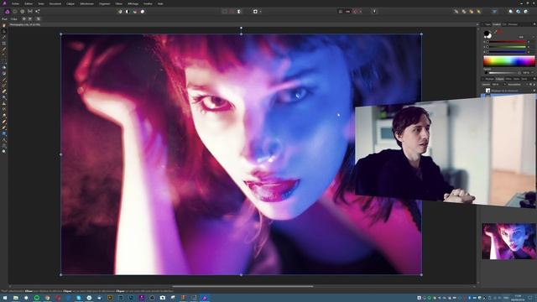The height and width of the screenshot is (302, 537).
Task: Apply Auto Levels from the toolbar
Action: tap(120, 11)
